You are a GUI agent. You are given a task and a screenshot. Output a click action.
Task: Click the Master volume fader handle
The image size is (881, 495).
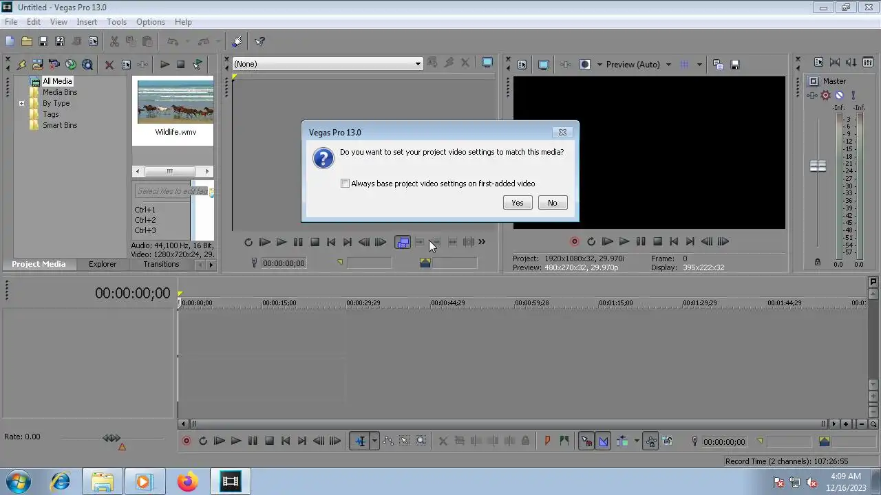point(818,166)
